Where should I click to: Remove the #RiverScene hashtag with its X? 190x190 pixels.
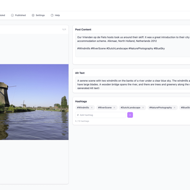click(x=114, y=107)
